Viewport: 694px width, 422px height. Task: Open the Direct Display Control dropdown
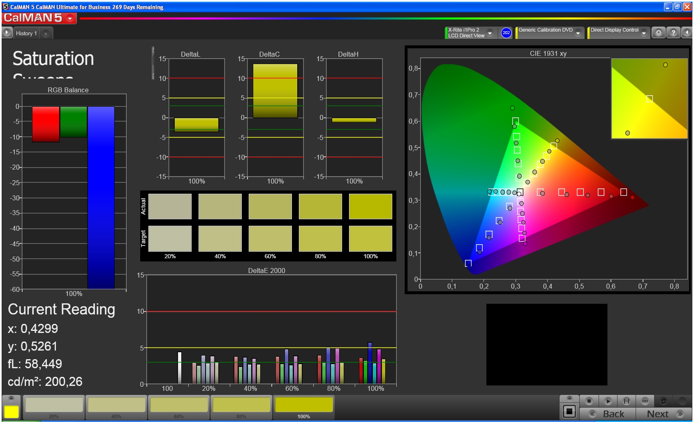tap(644, 33)
